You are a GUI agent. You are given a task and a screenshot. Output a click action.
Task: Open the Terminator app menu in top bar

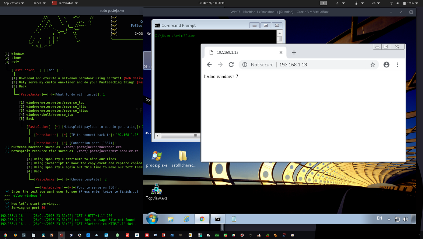[65, 3]
